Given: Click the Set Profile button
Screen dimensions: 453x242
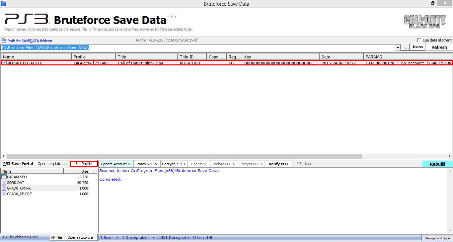Looking at the screenshot, I should pos(84,164).
